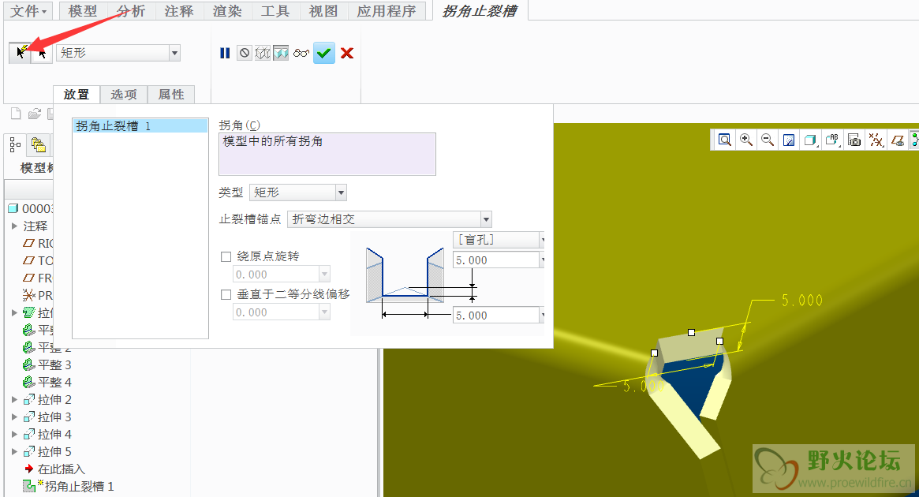Expand the 拉伸 5 tree node
The height and width of the screenshot is (497, 919).
[x=15, y=452]
